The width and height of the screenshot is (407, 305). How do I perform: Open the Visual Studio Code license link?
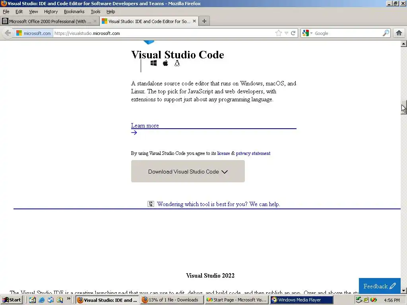[x=223, y=153]
